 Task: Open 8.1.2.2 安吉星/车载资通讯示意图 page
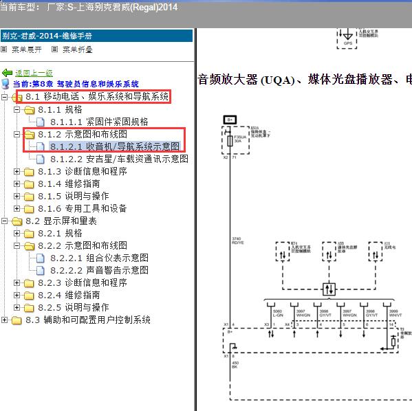[x=119, y=159]
